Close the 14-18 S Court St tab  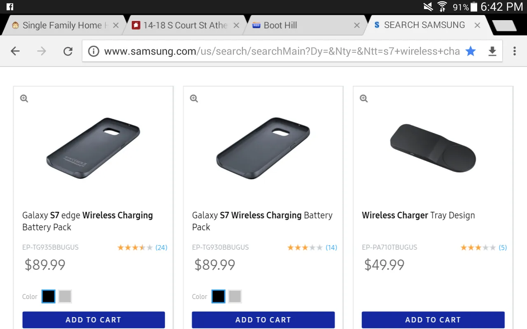click(x=236, y=25)
